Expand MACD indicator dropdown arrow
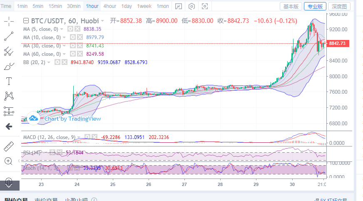363x201 pixels. [79, 137]
